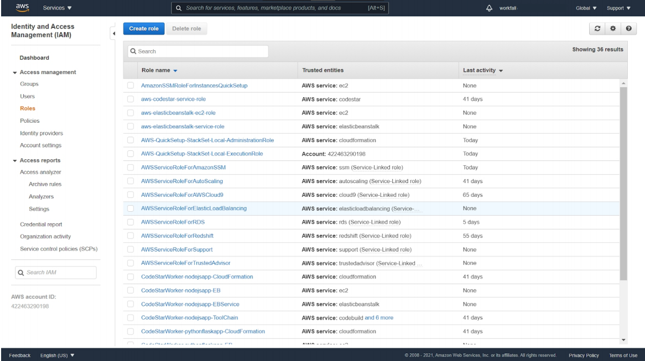645x361 pixels.
Task: Click 'and 6 more' trusted entities link
Action: (379, 318)
